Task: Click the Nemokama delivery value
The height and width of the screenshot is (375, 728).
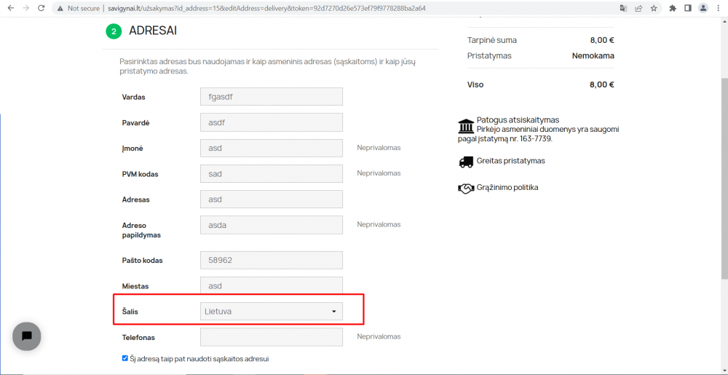Action: (593, 55)
